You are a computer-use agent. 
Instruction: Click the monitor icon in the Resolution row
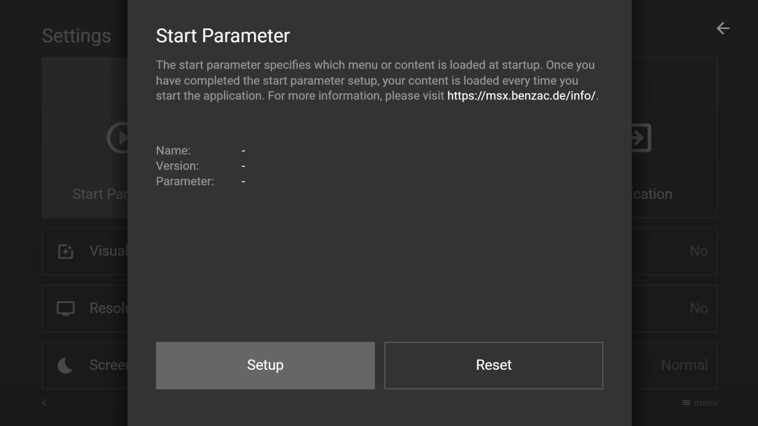(66, 308)
